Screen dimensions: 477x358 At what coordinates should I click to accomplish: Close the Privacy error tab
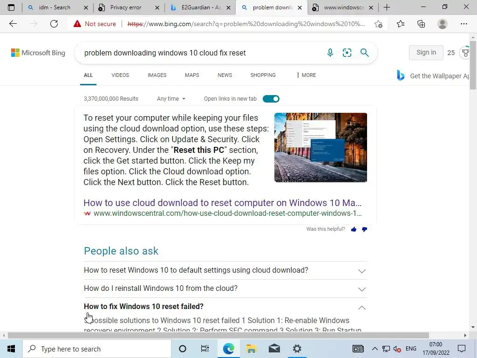(157, 7)
